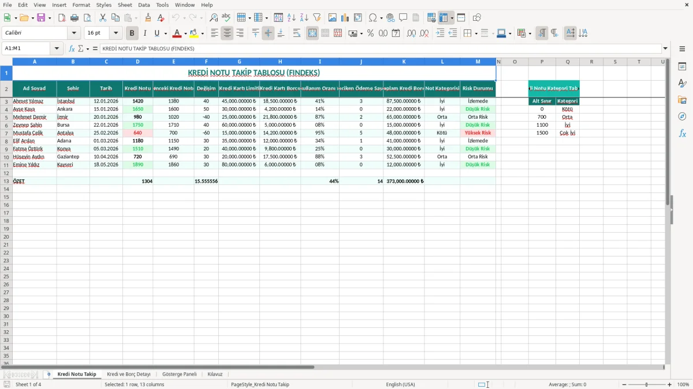Select the column K header
Image resolution: width=693 pixels, height=389 pixels.
[x=404, y=62]
